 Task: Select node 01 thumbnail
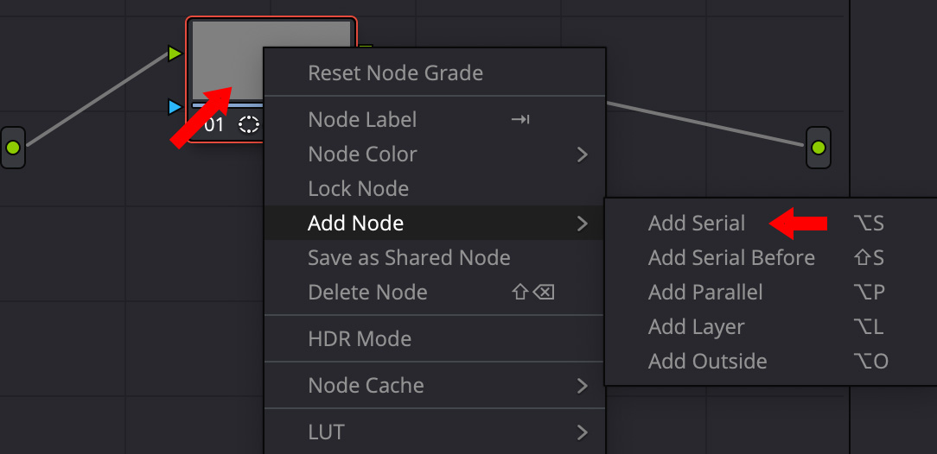click(x=226, y=60)
